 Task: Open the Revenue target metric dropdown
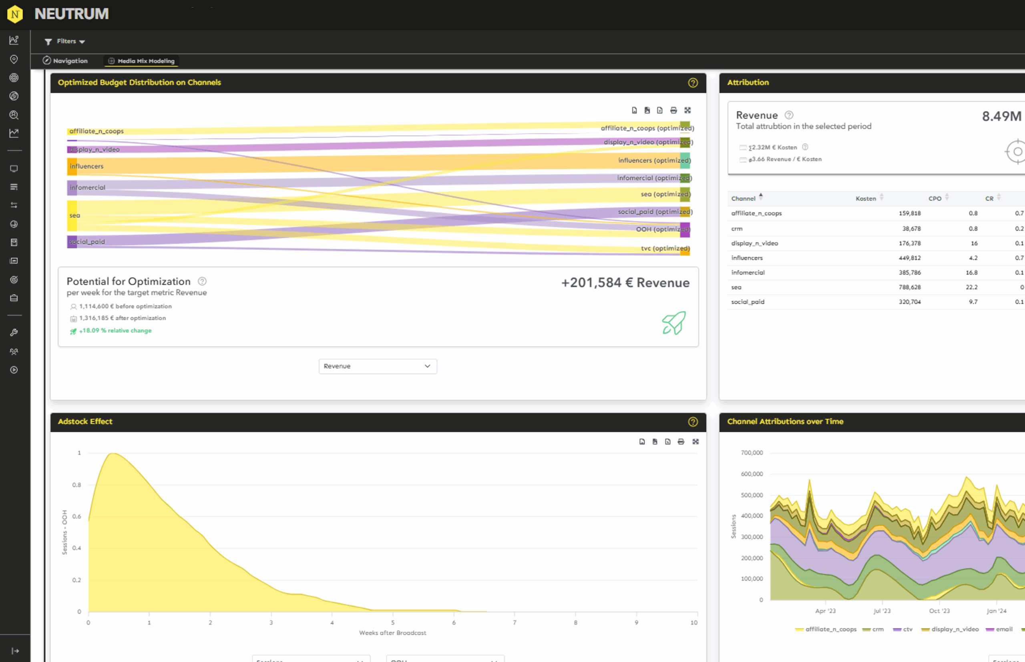click(x=378, y=366)
